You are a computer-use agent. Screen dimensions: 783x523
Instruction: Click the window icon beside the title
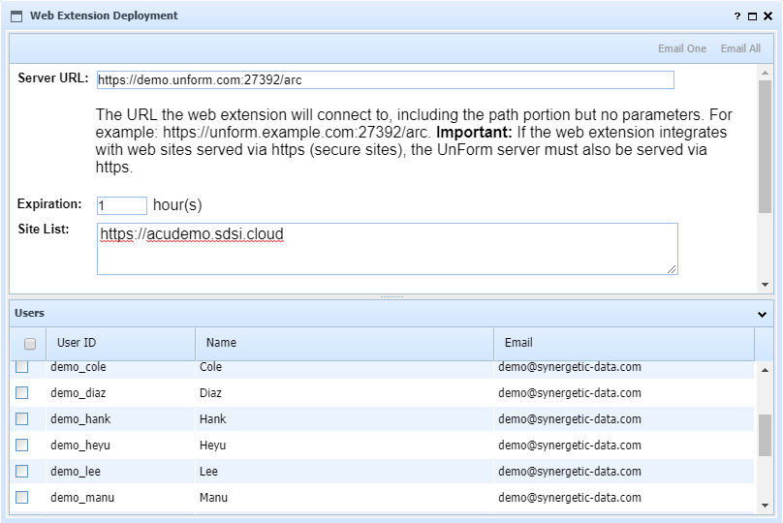coord(16,16)
